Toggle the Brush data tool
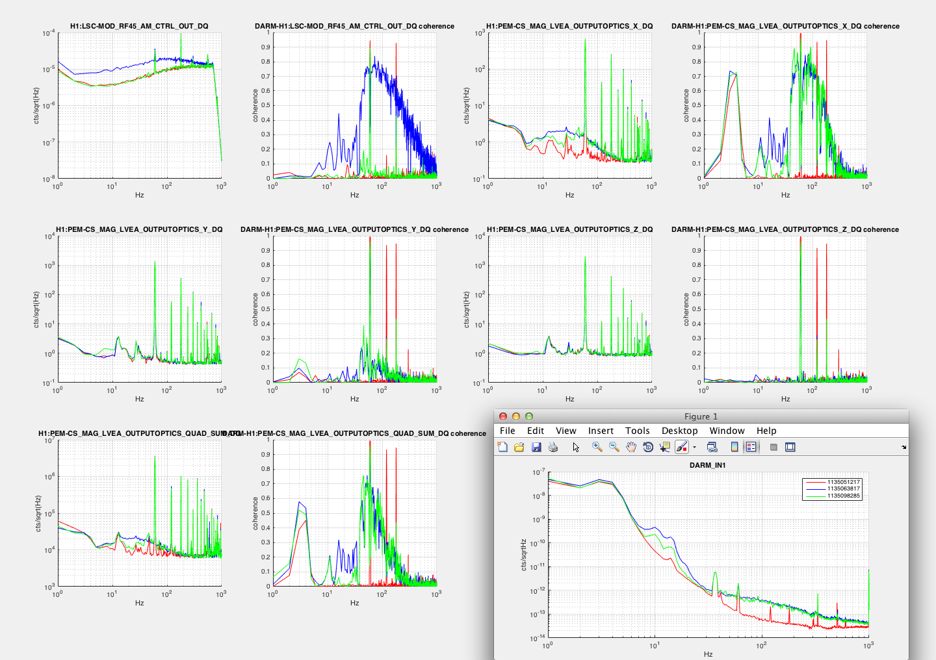The image size is (936, 660). 681,447
